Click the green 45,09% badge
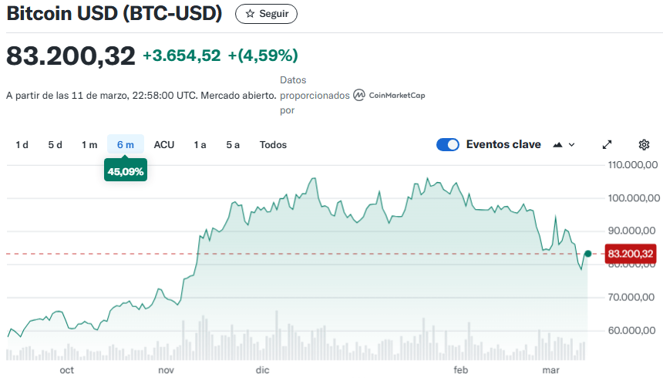 pos(126,171)
